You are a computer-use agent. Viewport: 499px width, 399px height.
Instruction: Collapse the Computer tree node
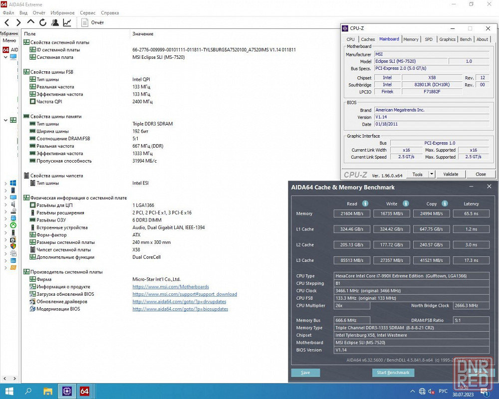(5, 57)
